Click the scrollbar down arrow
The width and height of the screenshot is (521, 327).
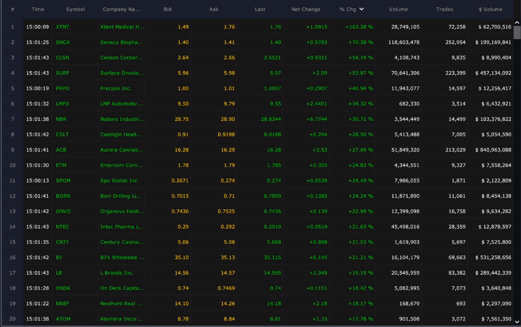pyautogui.click(x=517, y=322)
